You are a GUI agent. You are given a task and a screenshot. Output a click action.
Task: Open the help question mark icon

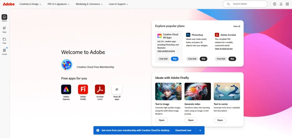point(275,4)
